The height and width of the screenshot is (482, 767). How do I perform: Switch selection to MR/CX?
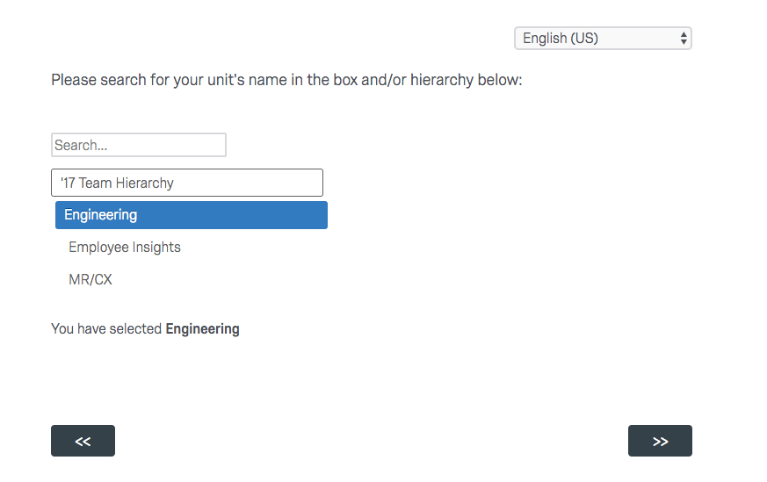90,280
